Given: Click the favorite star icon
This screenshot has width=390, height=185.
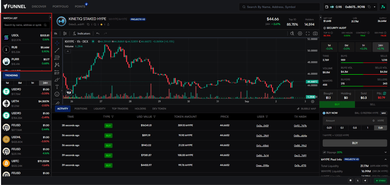Looking at the screenshot, I should (x=101, y=24).
